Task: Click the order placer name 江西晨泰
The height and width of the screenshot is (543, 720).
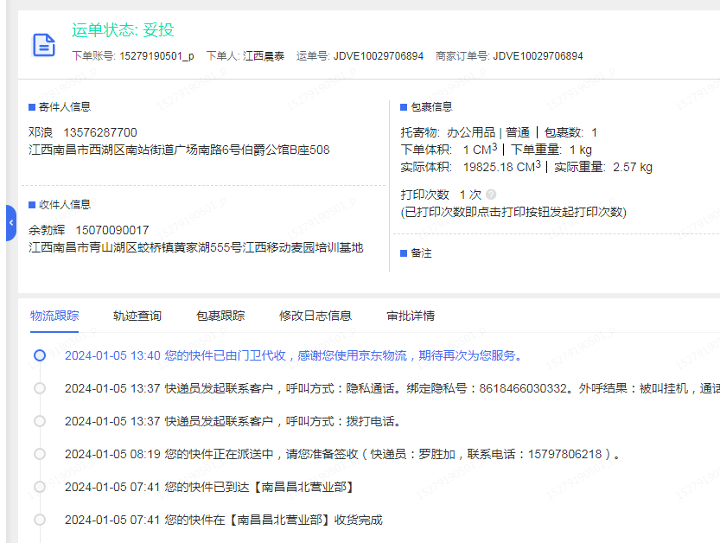Action: click(264, 56)
